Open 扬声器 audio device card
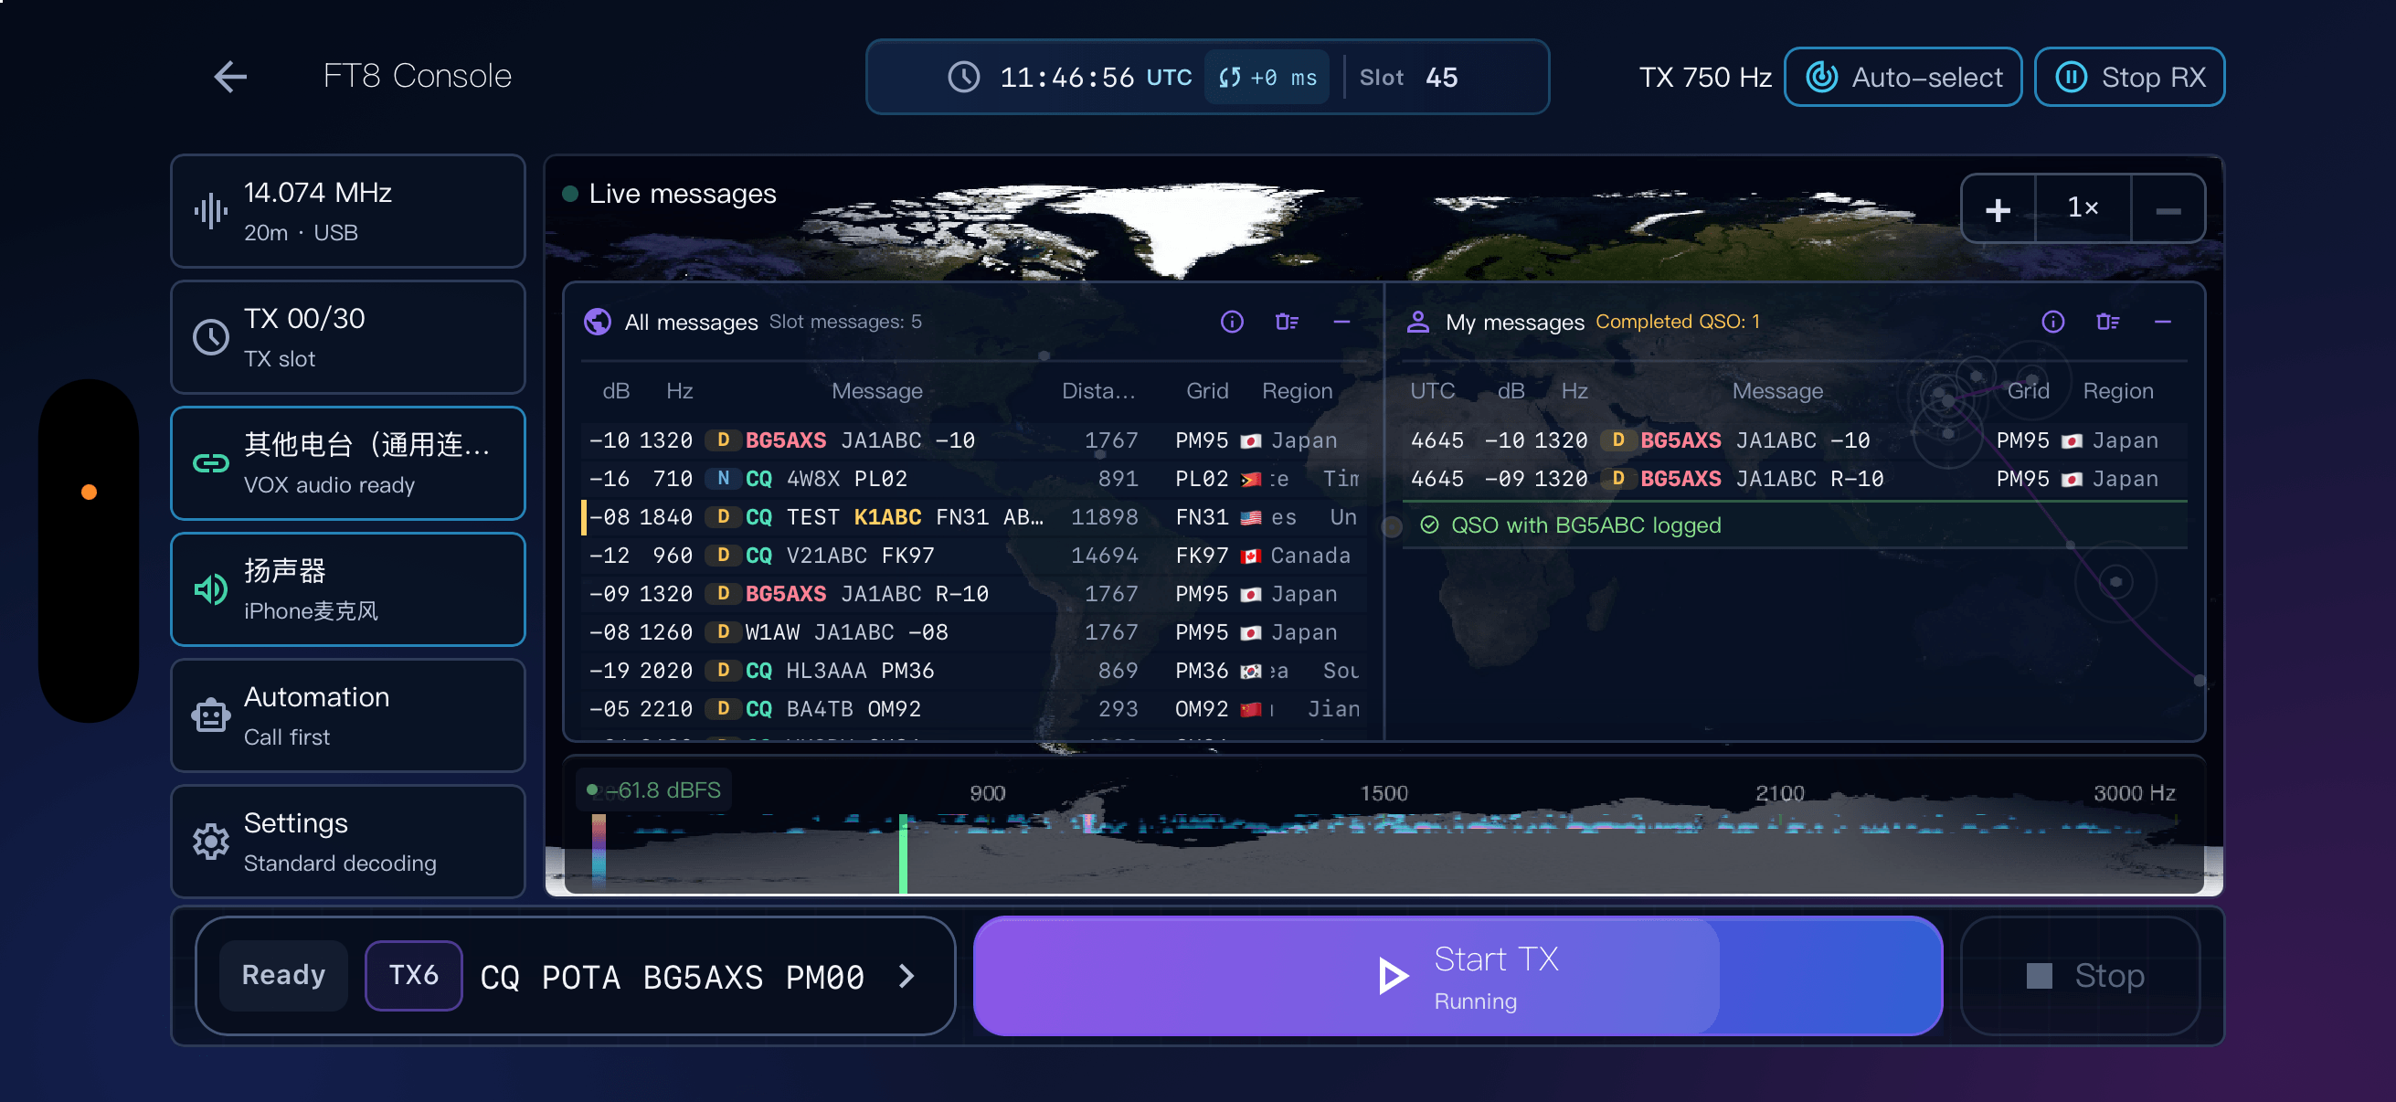This screenshot has width=2396, height=1102. (x=348, y=589)
